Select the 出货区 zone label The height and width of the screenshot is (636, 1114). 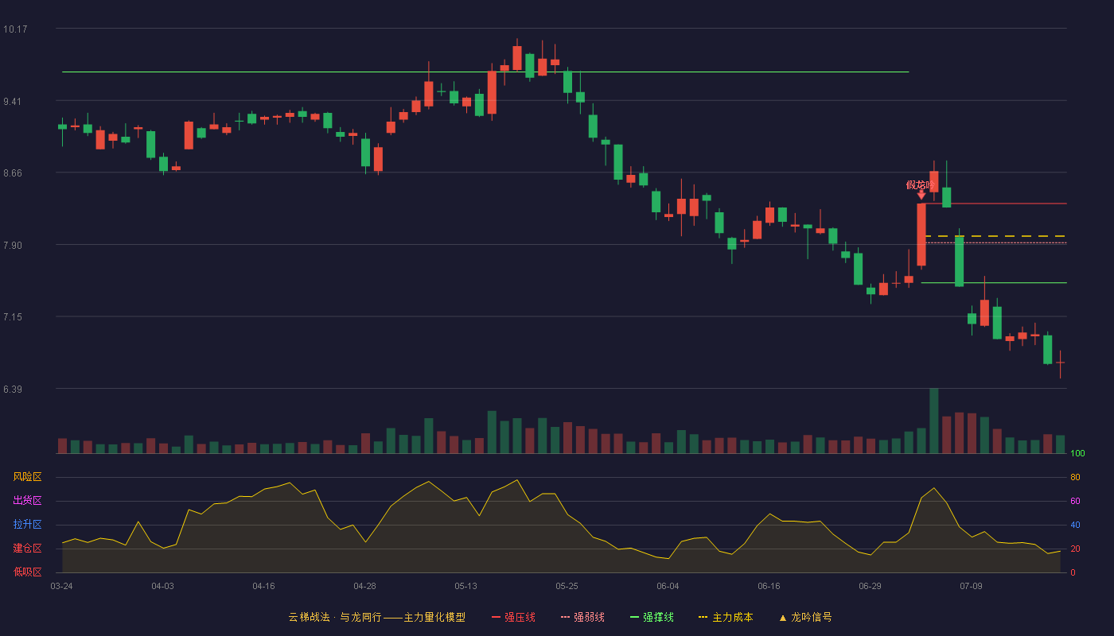pyautogui.click(x=27, y=501)
